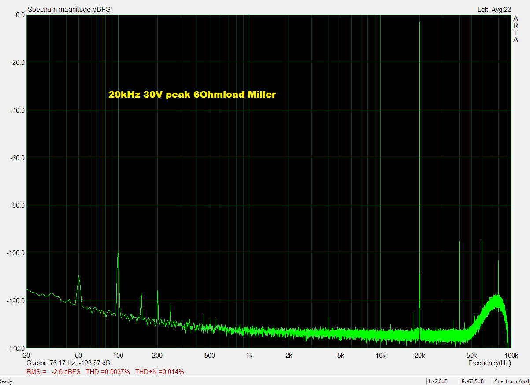530x385 pixels.
Task: Click the vertical 'ARTA' logo text
Action: [515, 29]
